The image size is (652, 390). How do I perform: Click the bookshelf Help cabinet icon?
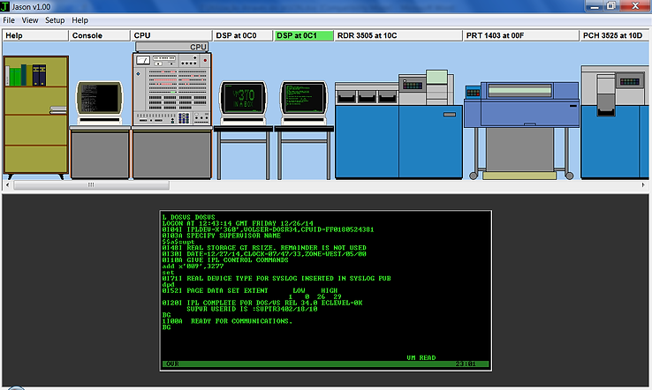pyautogui.click(x=35, y=116)
